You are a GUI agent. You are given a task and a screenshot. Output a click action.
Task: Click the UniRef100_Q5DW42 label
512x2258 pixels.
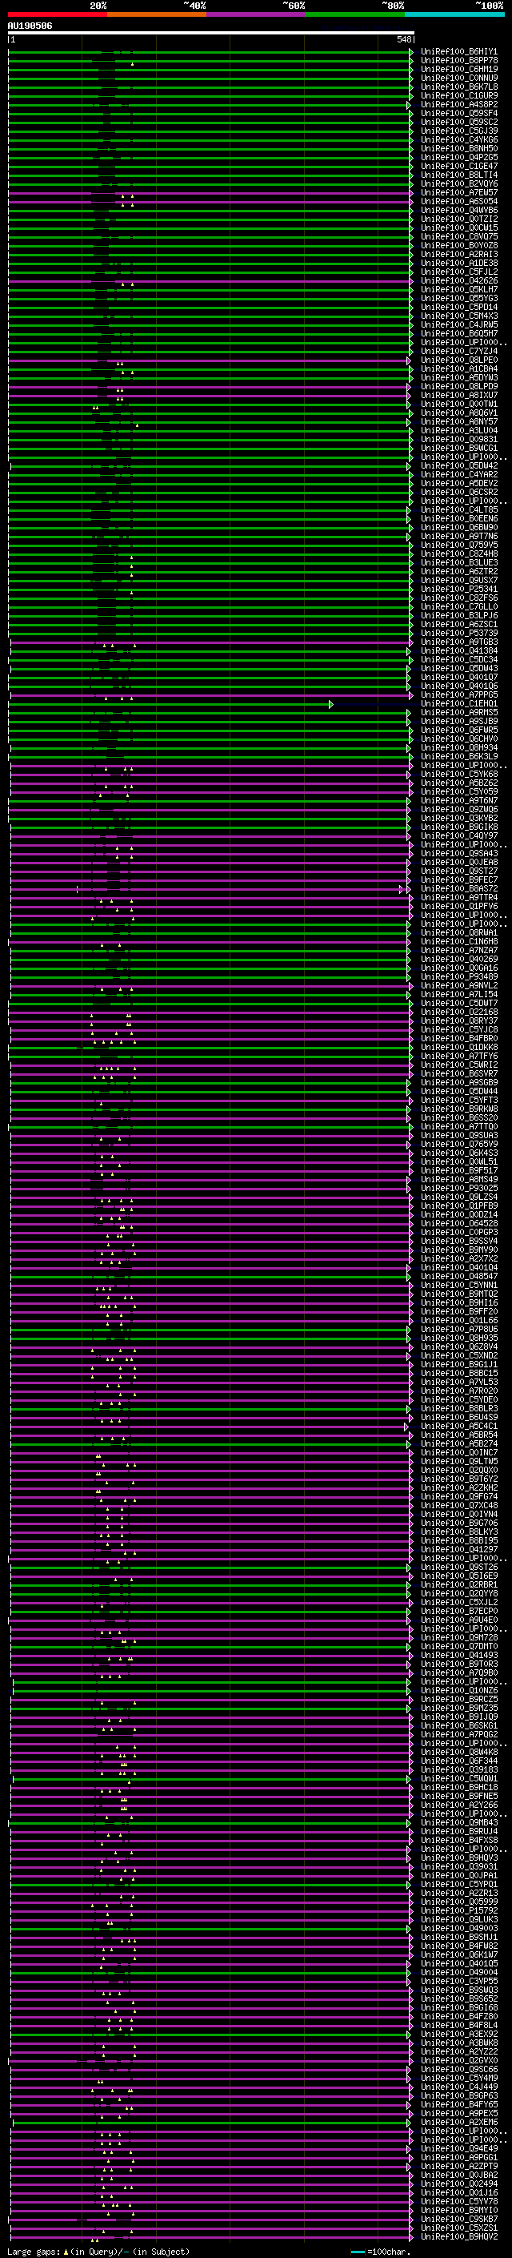point(458,466)
